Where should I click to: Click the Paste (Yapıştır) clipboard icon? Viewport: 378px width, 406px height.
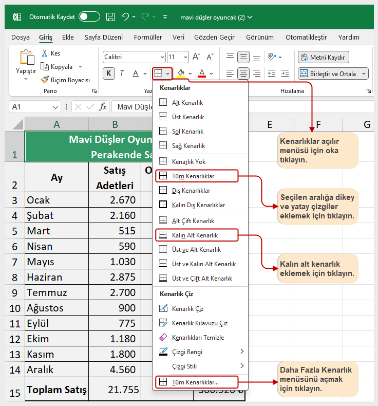pyautogui.click(x=27, y=57)
